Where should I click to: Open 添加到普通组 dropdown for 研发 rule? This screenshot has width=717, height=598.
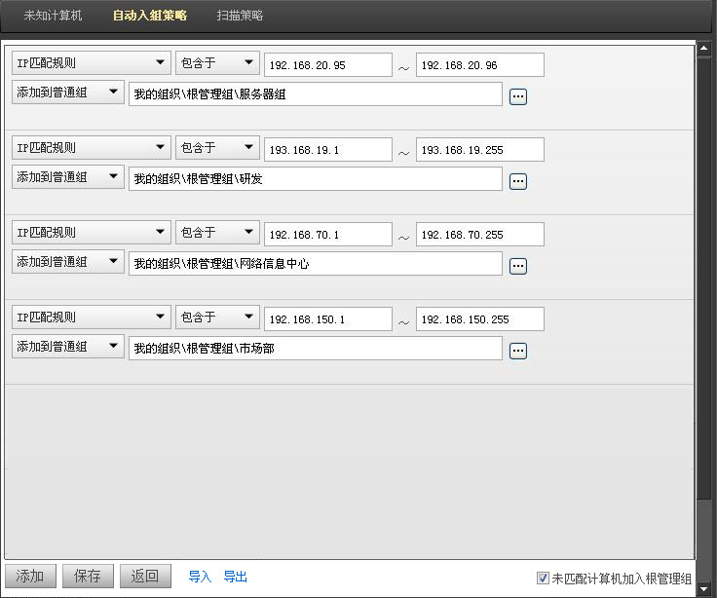pyautogui.click(x=68, y=177)
